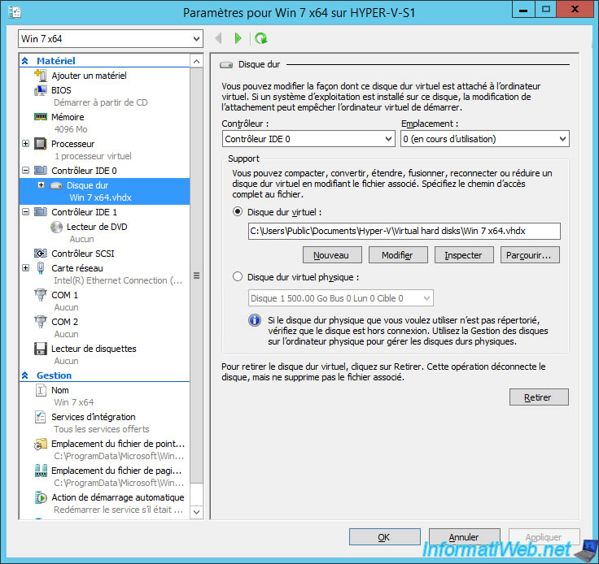Collapse the Contrôleur IDE 0 node
Screen dimensions: 599x564
tap(25, 170)
